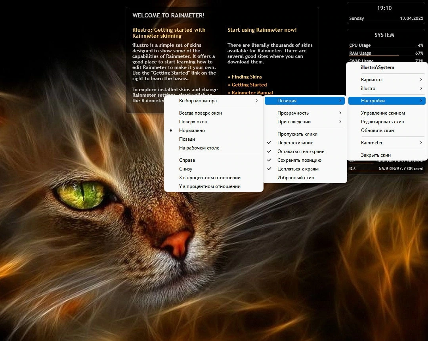Uncheck Оставаться на экране option
The height and width of the screenshot is (341, 428).
pos(305,151)
